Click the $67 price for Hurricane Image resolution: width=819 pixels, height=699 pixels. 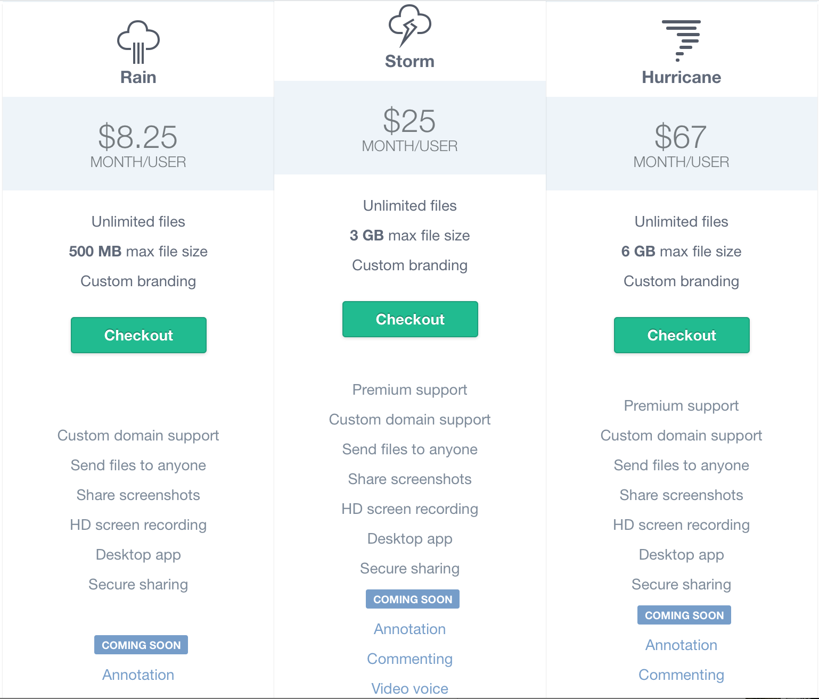(x=681, y=137)
